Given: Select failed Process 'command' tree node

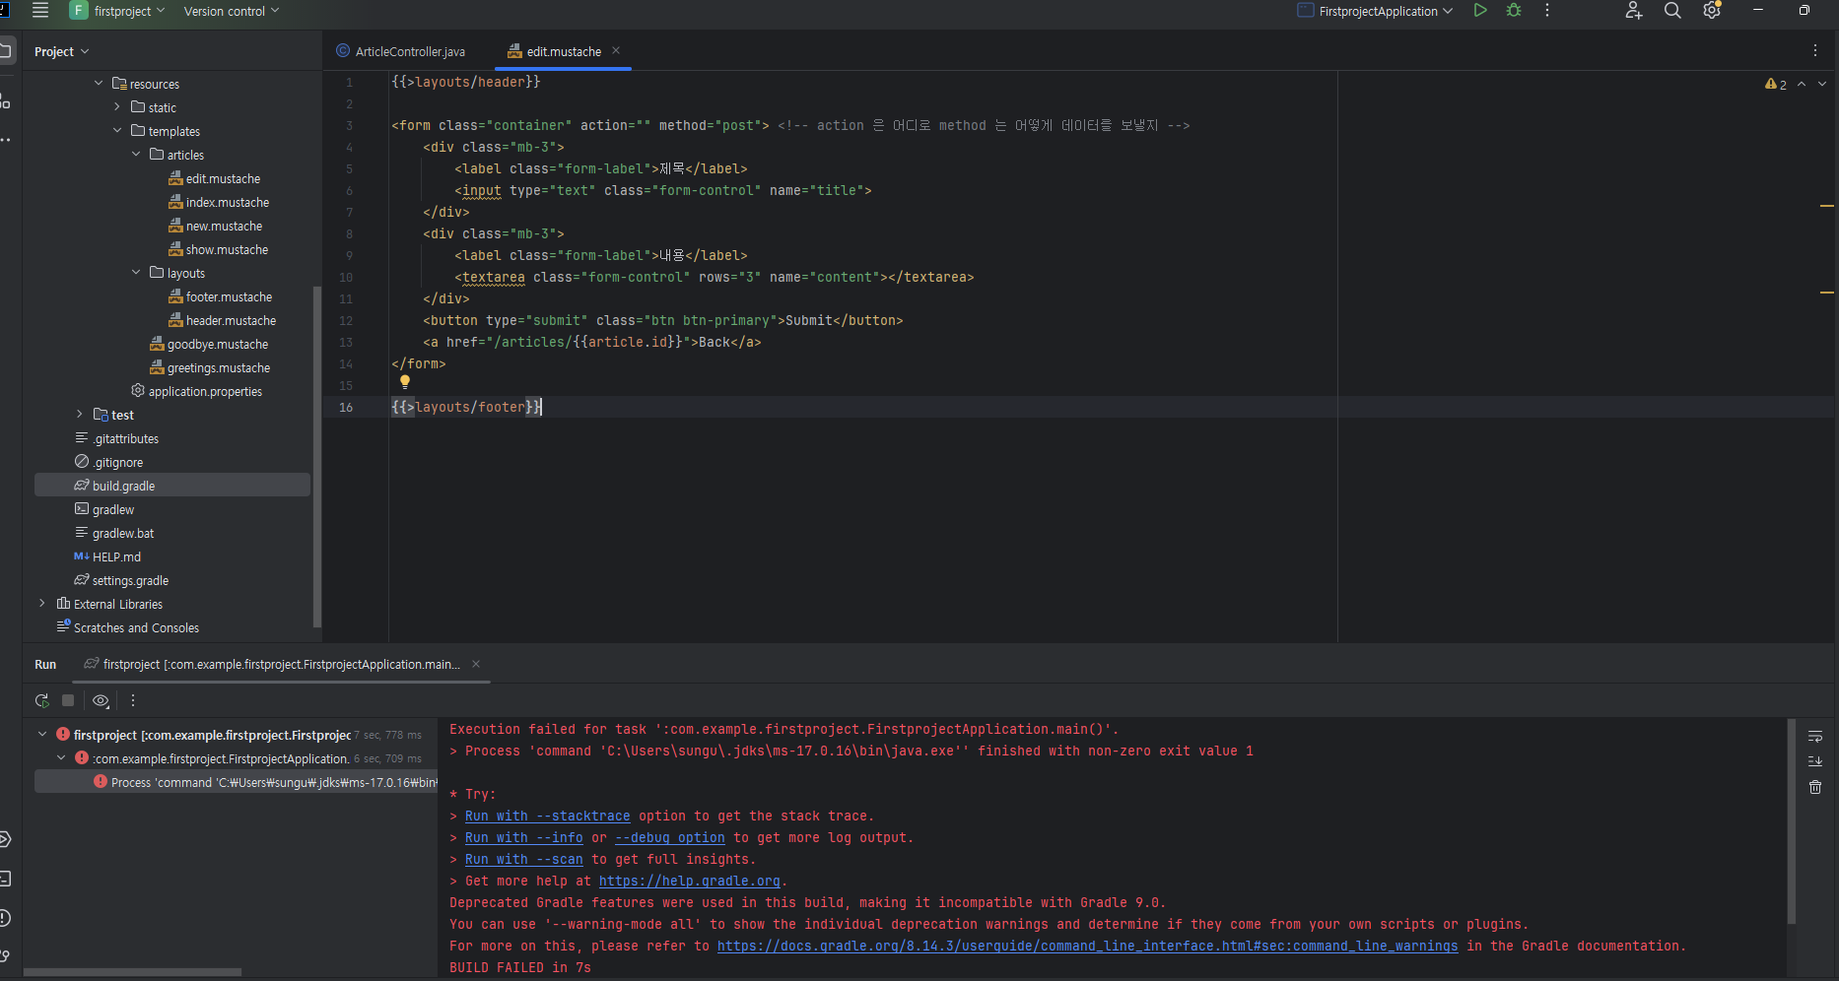Looking at the screenshot, I should click(237, 782).
